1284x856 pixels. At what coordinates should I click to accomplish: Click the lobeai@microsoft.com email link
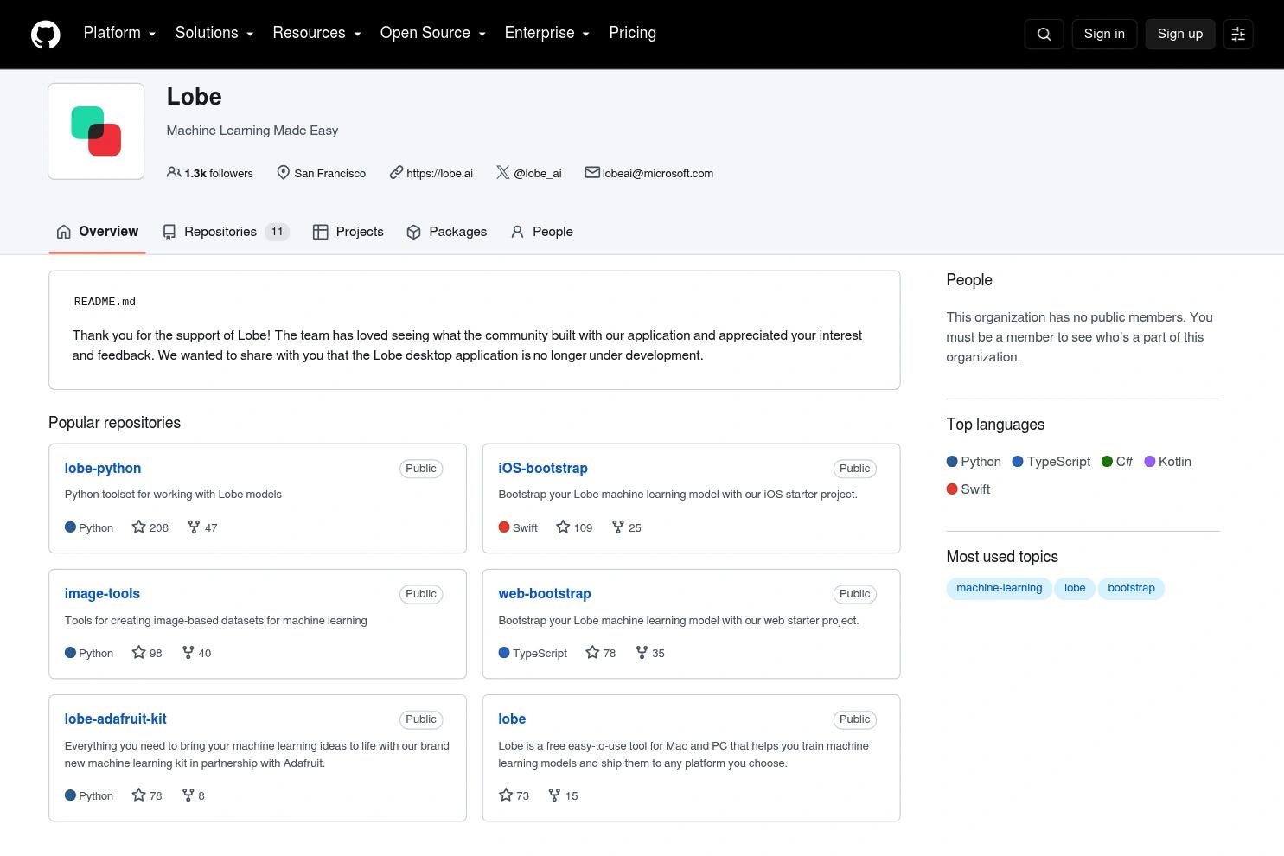pyautogui.click(x=658, y=173)
